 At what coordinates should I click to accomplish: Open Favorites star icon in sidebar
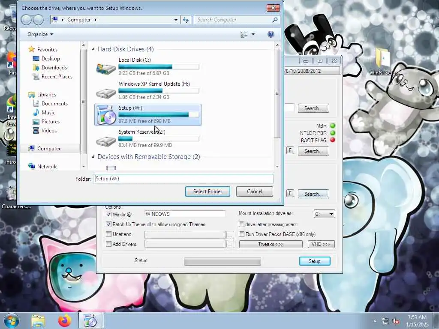coord(32,49)
